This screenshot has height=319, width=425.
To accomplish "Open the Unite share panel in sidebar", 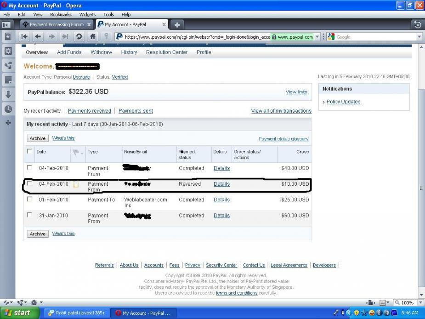I will (8, 65).
